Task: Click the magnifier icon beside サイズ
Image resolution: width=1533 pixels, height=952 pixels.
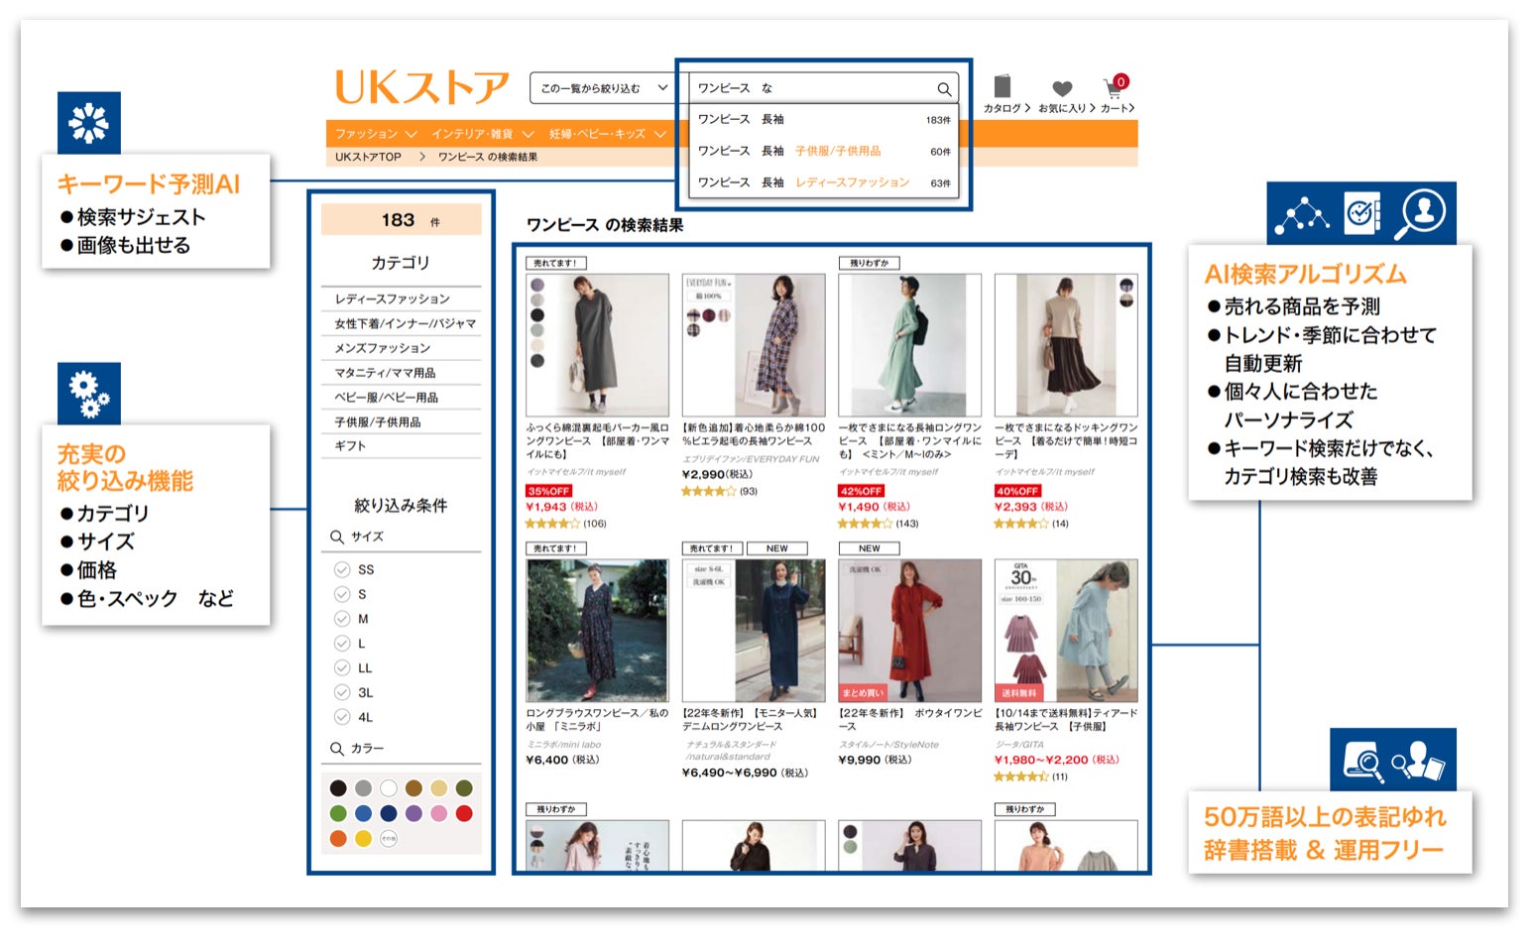Action: (337, 536)
